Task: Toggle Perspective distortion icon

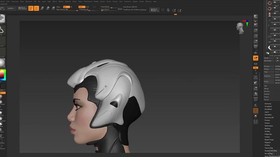Action: 255,47
